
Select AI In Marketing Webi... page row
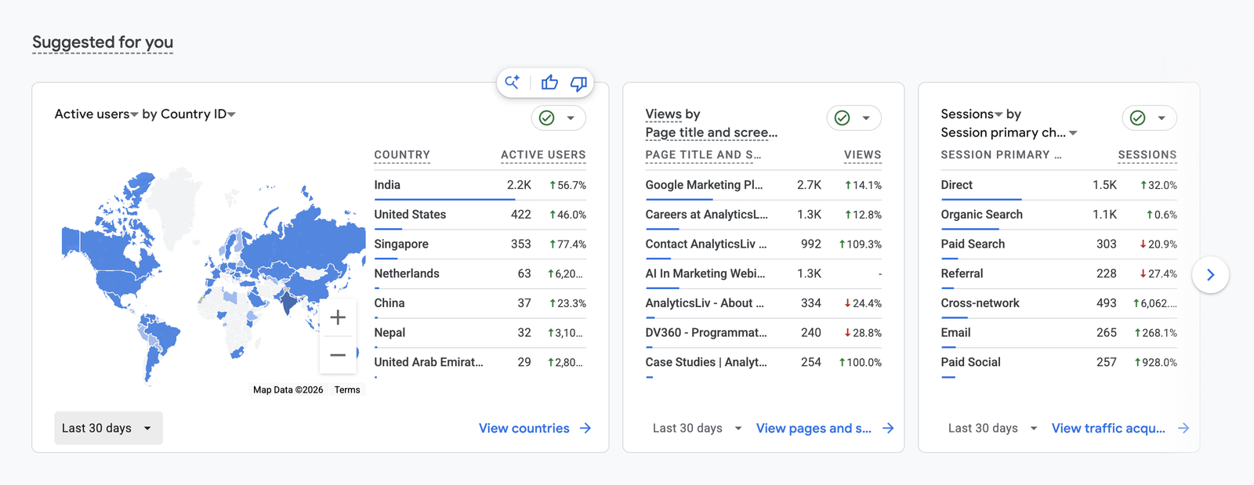pos(763,273)
